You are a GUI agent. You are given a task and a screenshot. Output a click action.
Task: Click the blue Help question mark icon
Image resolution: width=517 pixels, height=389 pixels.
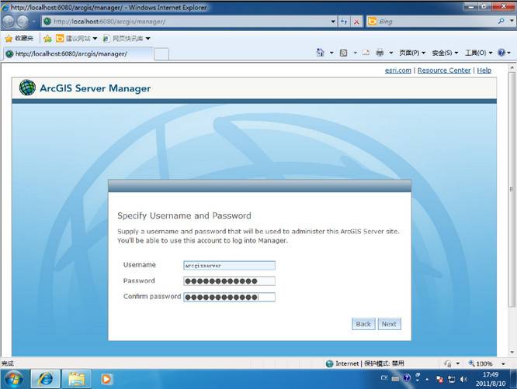point(501,53)
